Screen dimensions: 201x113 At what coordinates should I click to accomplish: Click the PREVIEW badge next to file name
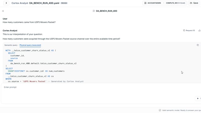click(64, 3)
